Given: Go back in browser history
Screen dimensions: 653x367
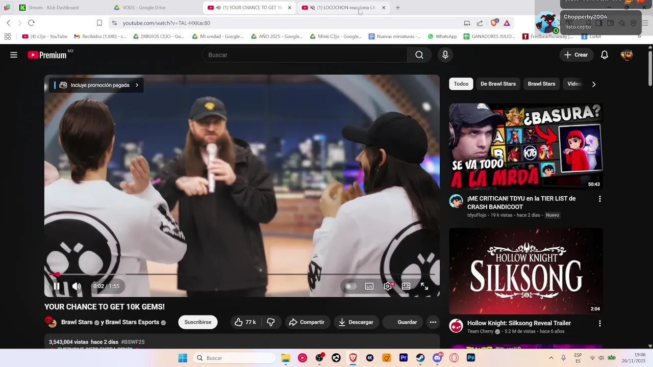Looking at the screenshot, I should coord(8,23).
